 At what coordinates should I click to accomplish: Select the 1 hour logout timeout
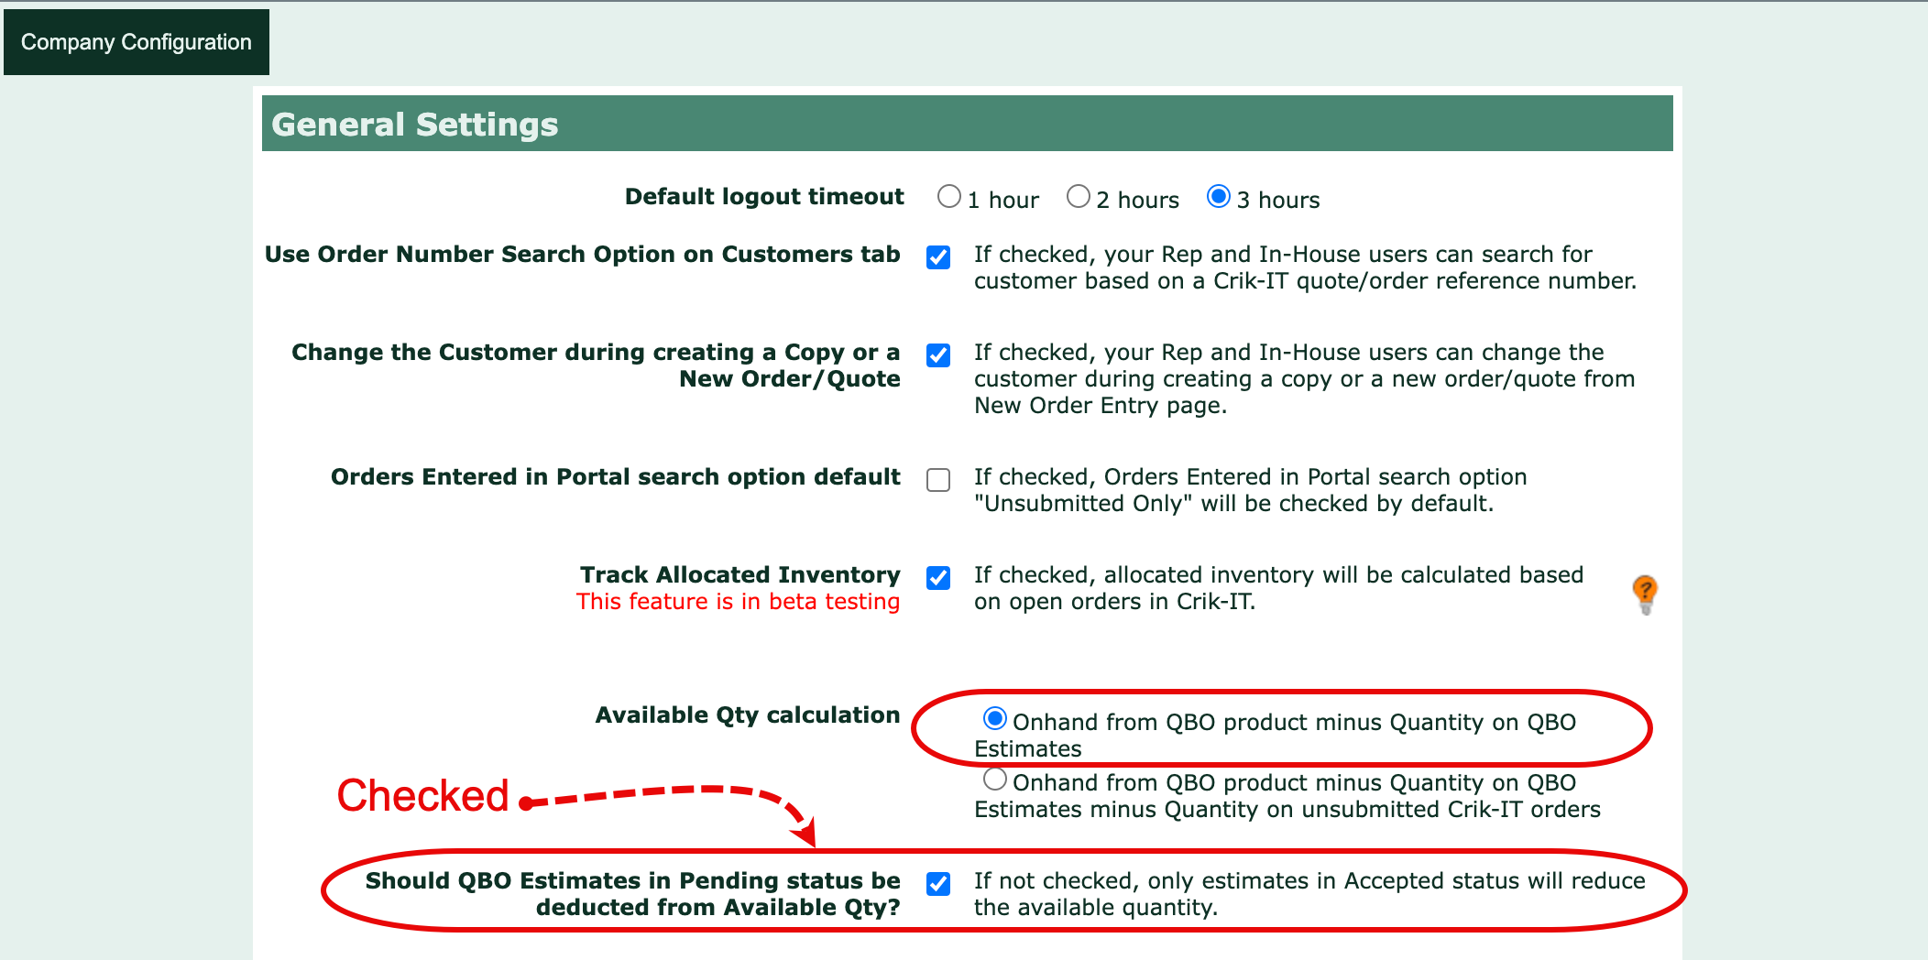[949, 197]
